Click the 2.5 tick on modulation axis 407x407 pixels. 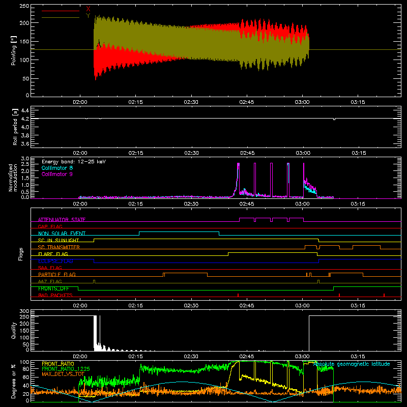point(25,164)
